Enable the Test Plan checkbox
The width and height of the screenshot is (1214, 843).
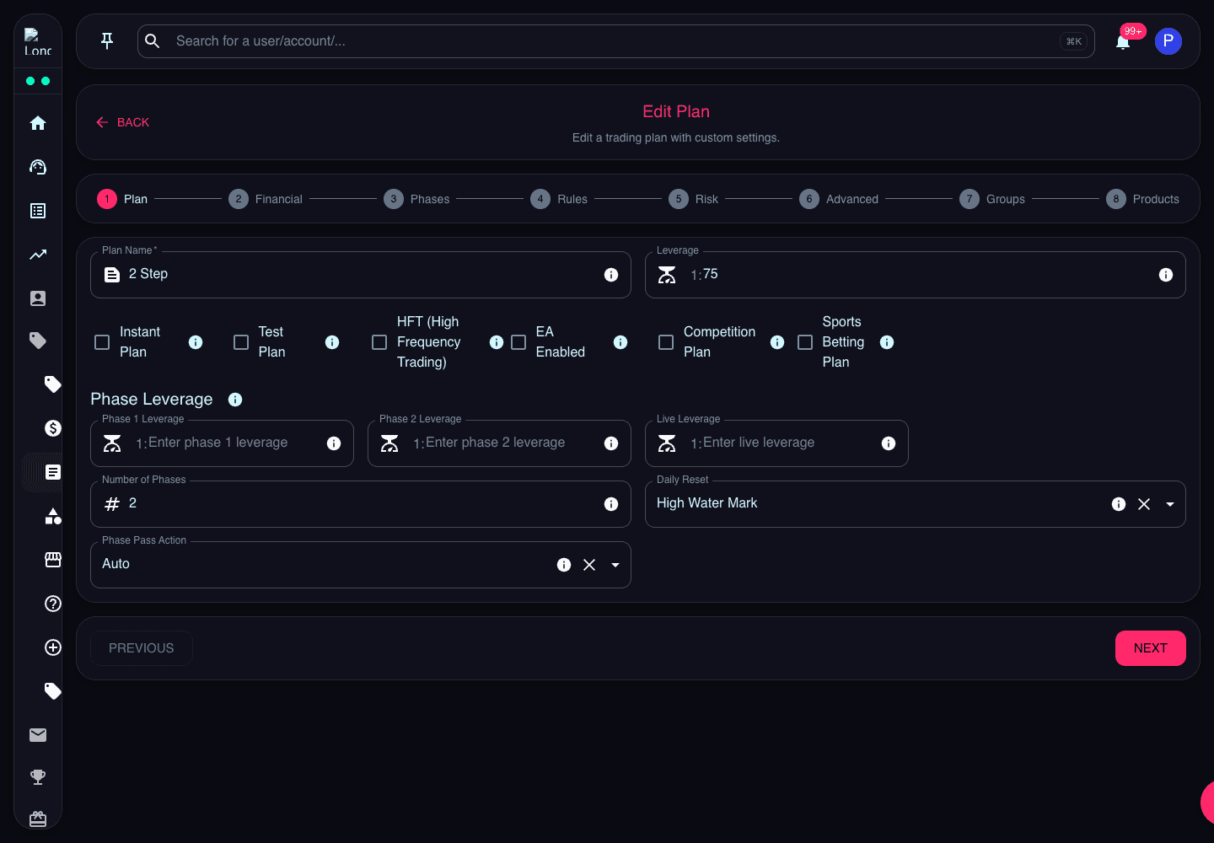coord(241,342)
